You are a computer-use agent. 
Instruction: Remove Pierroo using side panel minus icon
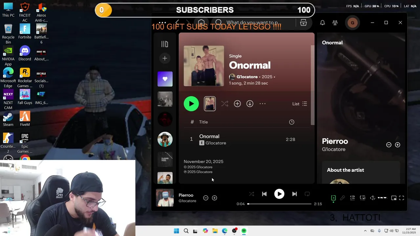(x=389, y=145)
